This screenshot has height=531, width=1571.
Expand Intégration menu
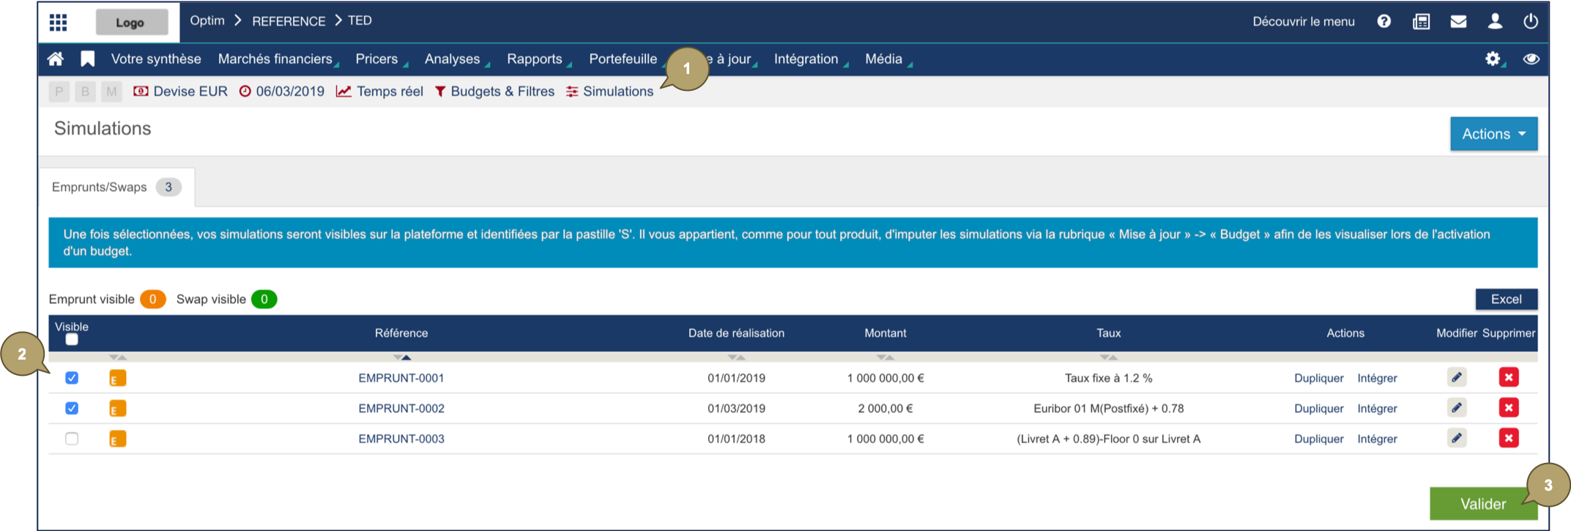[810, 59]
